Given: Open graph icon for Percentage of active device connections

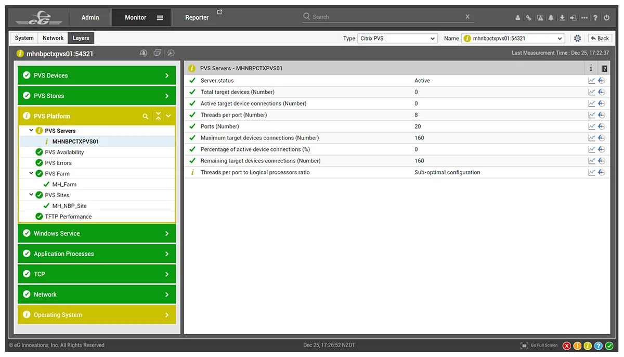Looking at the screenshot, I should (592, 149).
